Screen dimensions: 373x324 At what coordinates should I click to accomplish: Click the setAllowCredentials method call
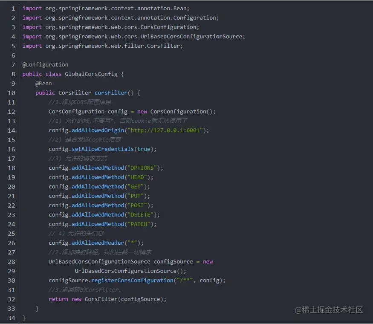click(103, 149)
